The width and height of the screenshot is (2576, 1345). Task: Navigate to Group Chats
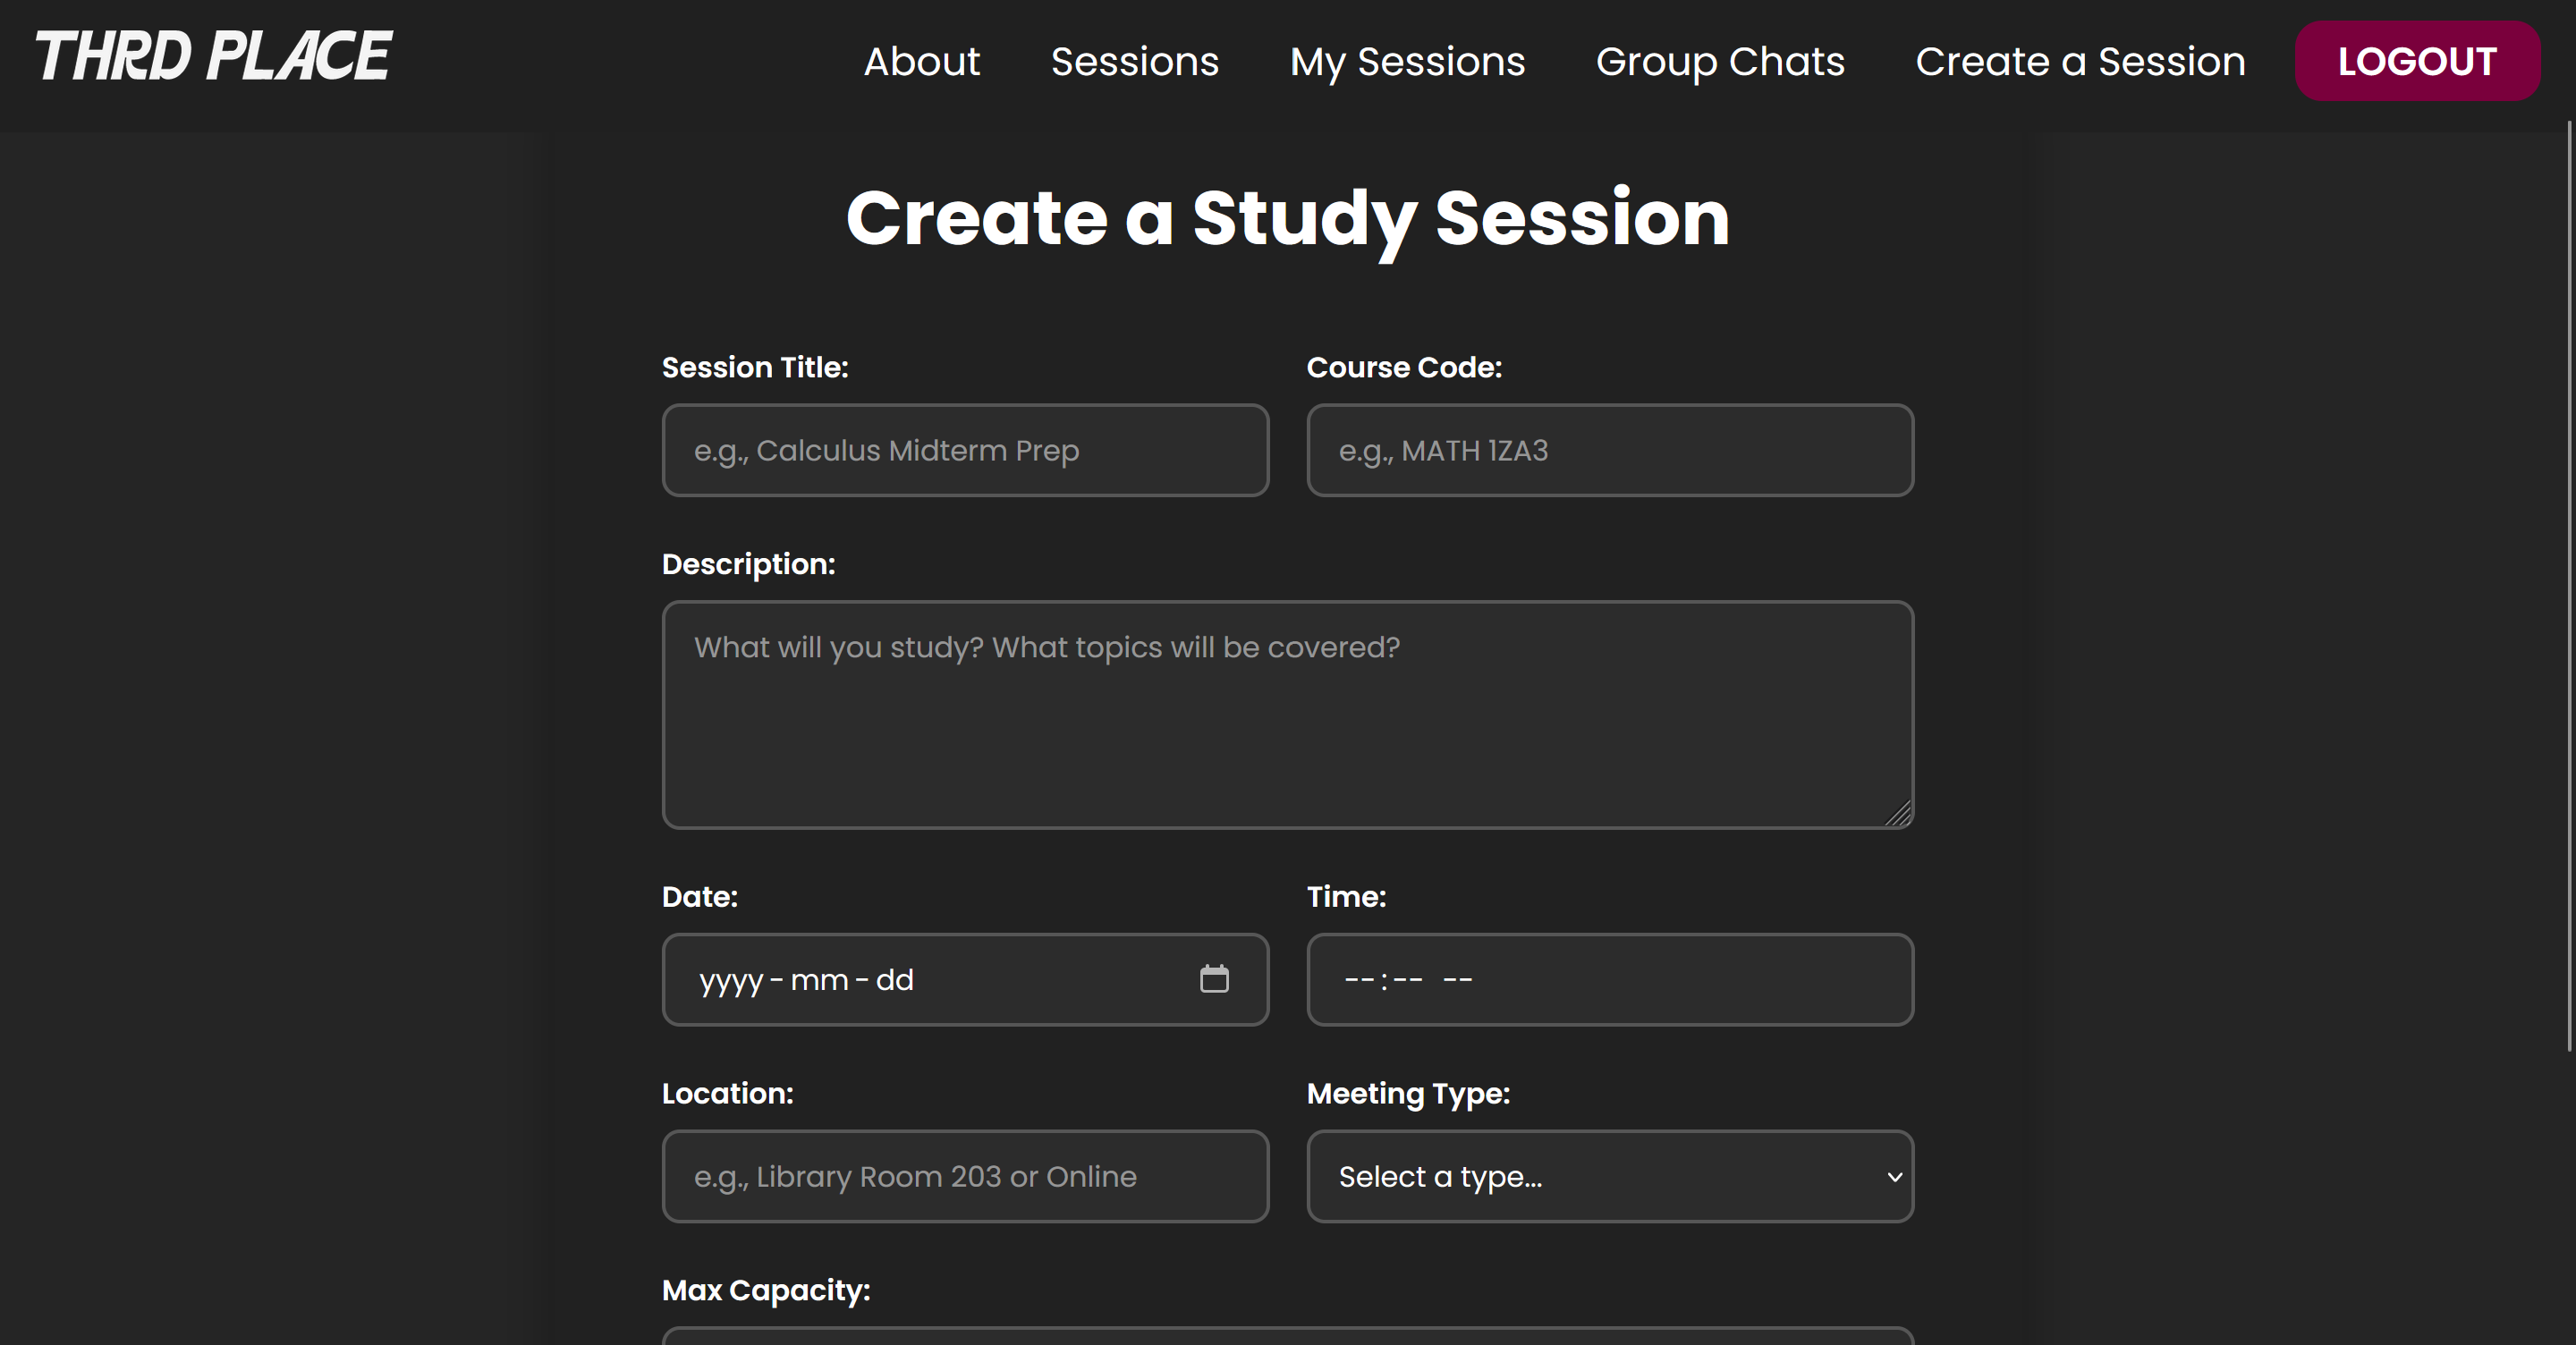1720,62
